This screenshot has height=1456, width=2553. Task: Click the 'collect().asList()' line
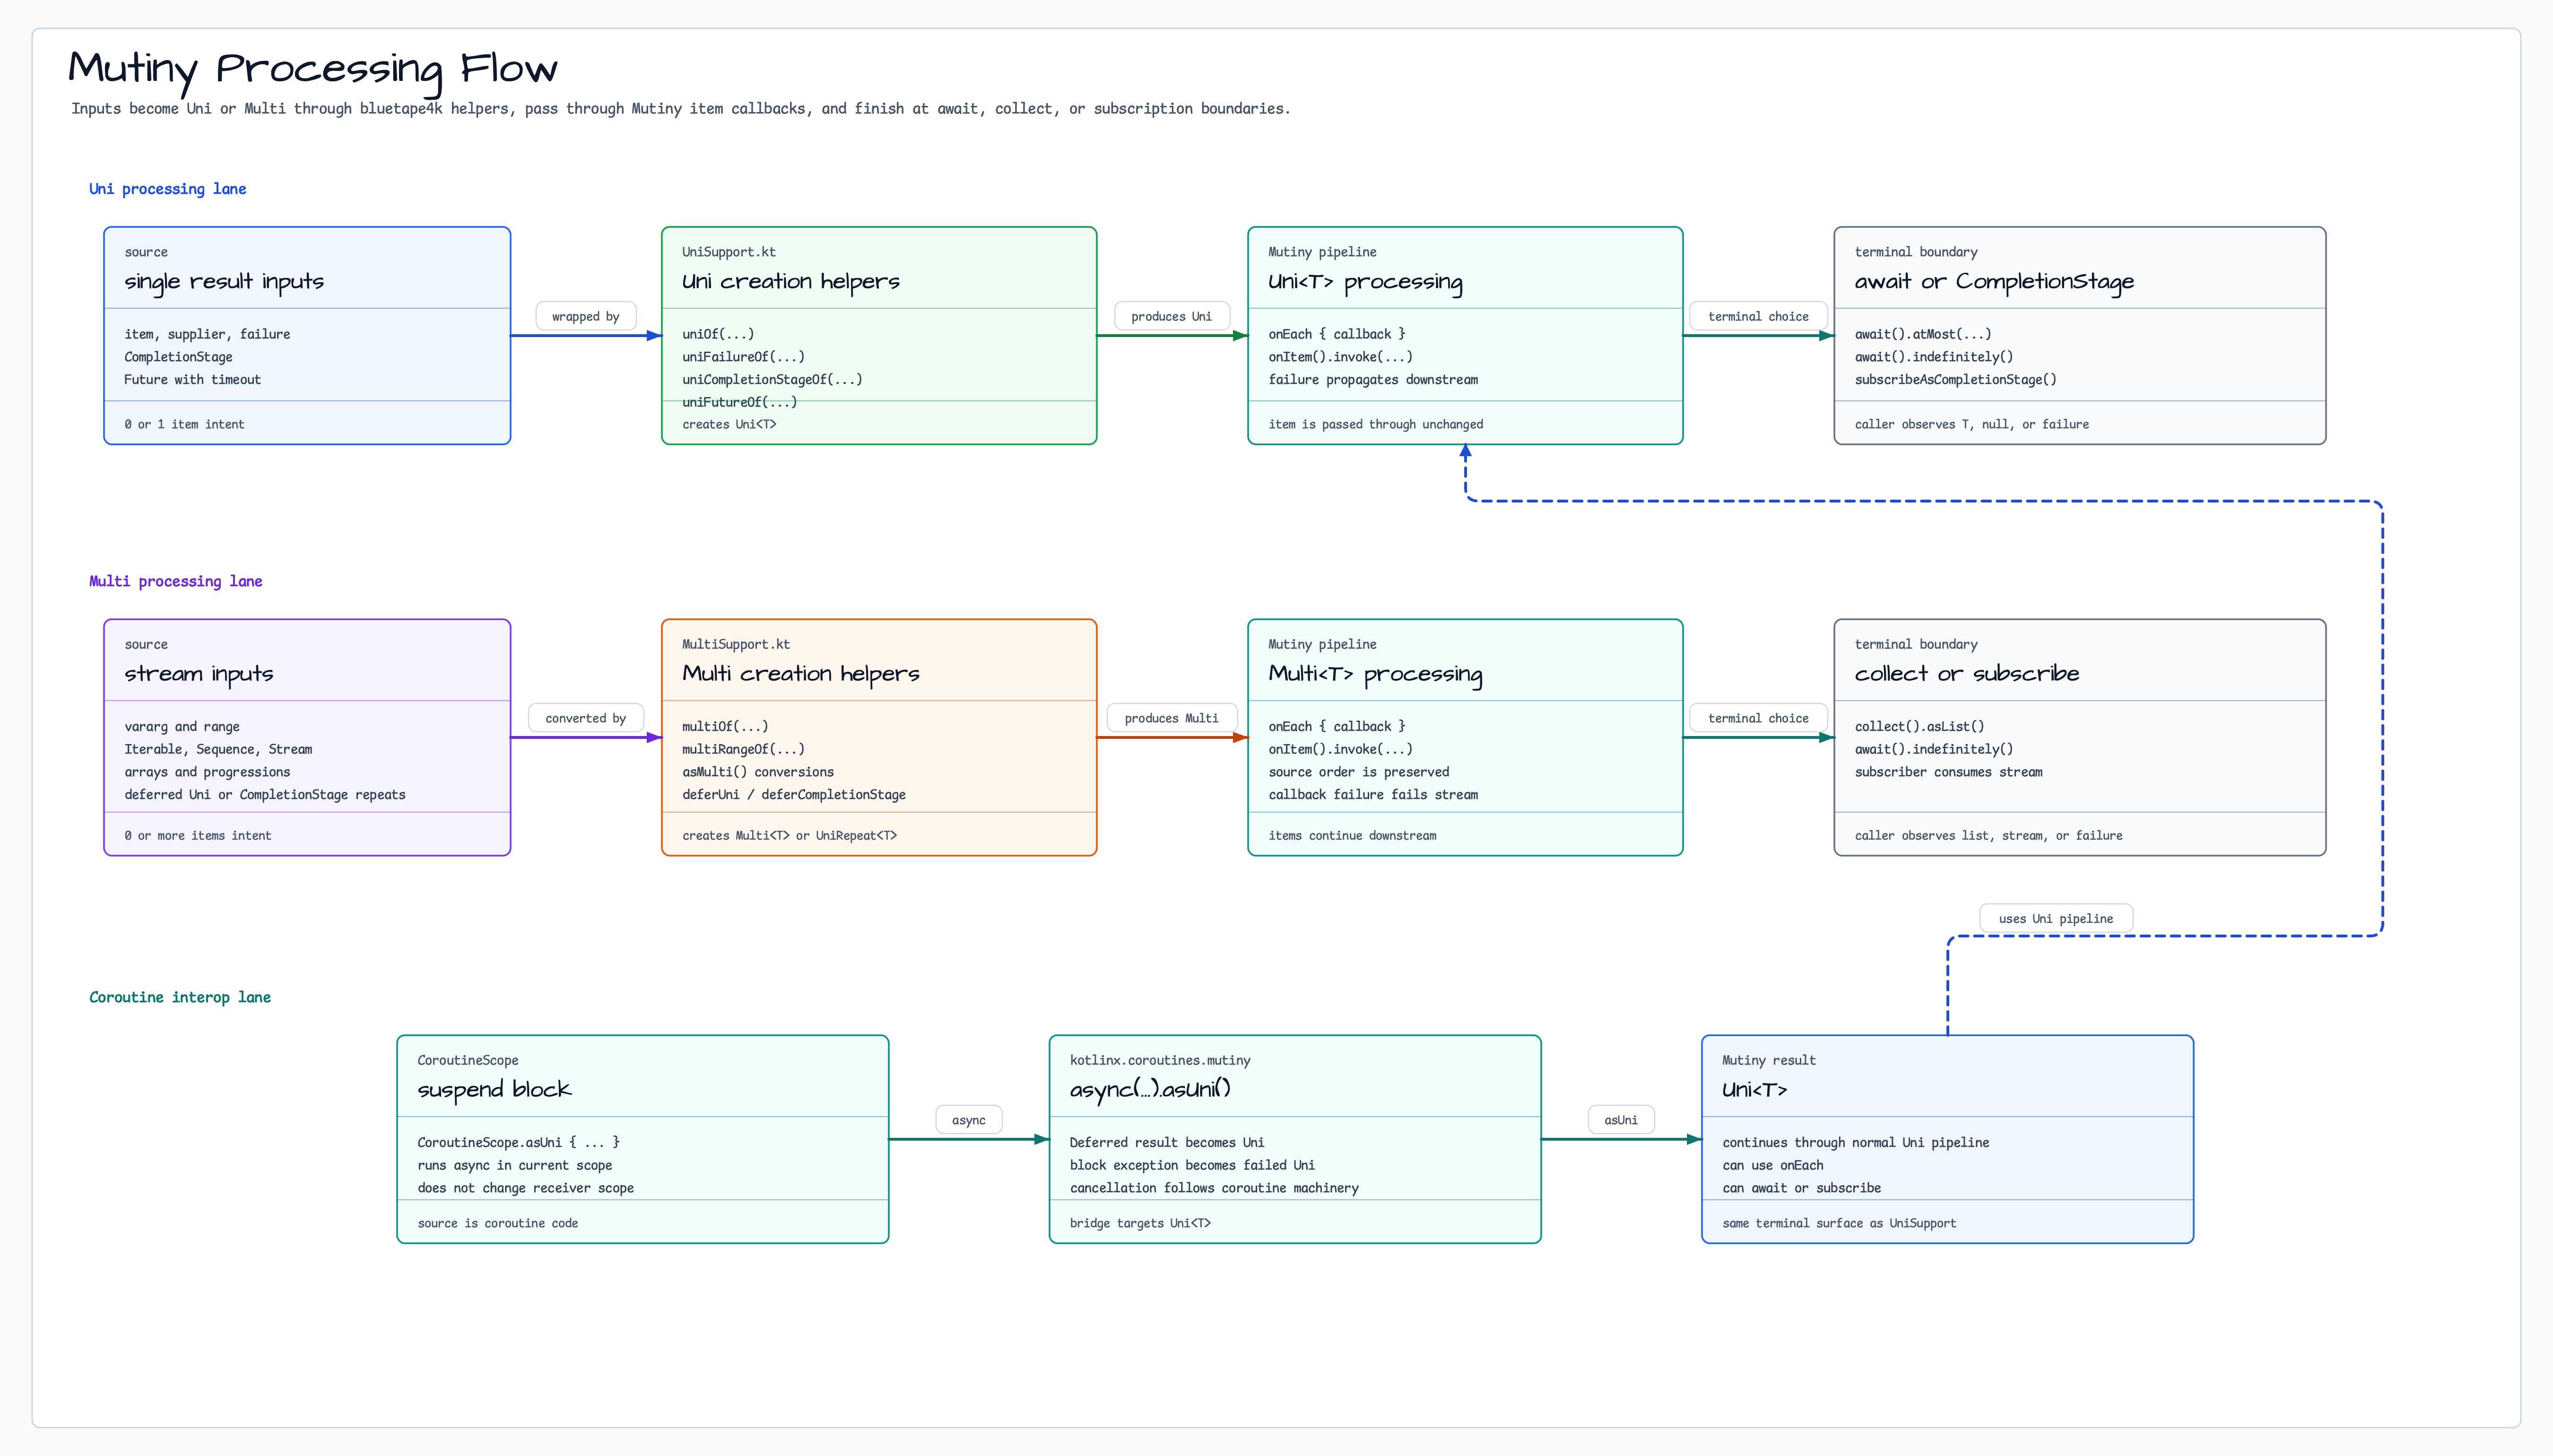[x=1919, y=727]
